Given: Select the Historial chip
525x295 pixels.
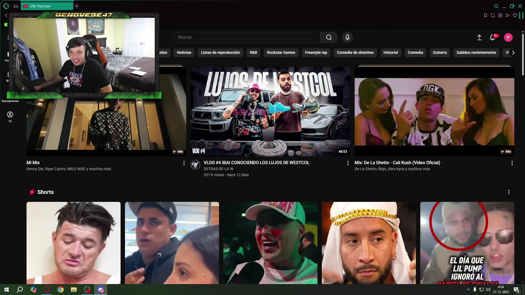Looking at the screenshot, I should [x=390, y=52].
